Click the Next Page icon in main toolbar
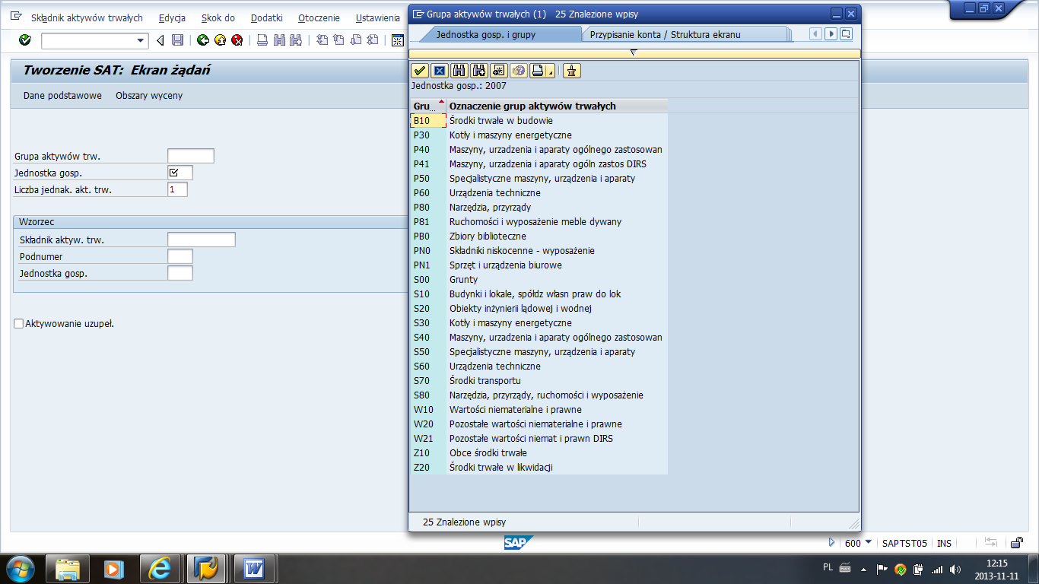This screenshot has width=1039, height=584. (x=355, y=40)
